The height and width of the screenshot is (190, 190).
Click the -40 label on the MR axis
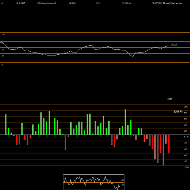coord(185,149)
